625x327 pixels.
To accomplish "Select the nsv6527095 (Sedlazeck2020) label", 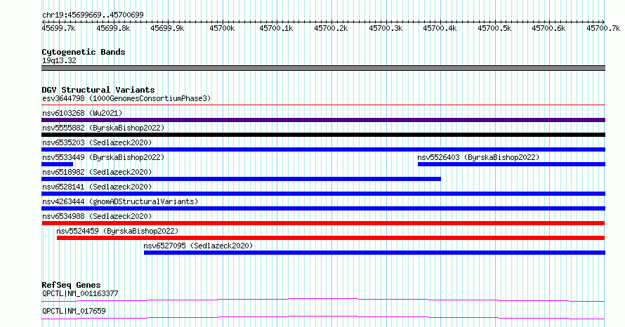I will pos(198,246).
